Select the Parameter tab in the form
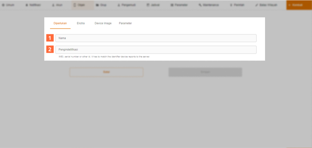Image resolution: width=312 pixels, height=148 pixels. 125,23
